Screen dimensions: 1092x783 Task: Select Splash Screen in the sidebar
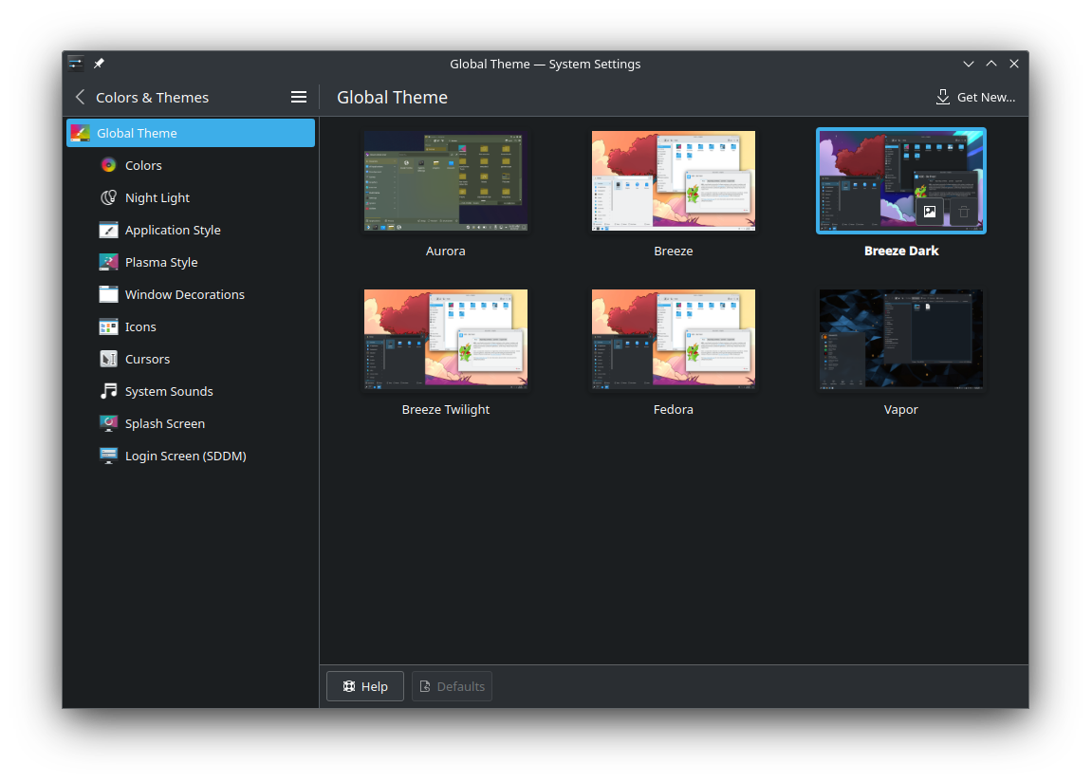(191, 423)
